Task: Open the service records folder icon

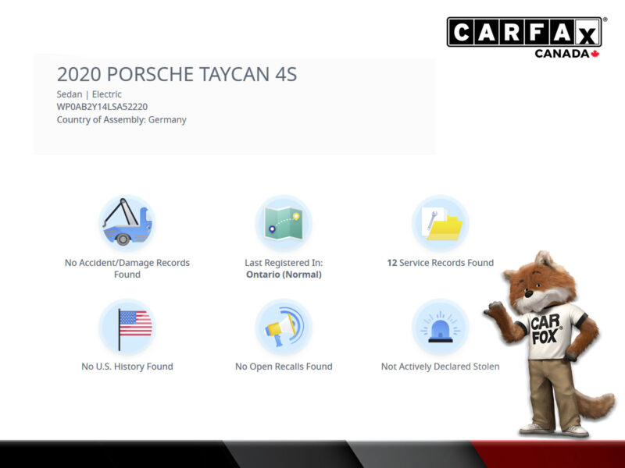Action: pos(440,223)
